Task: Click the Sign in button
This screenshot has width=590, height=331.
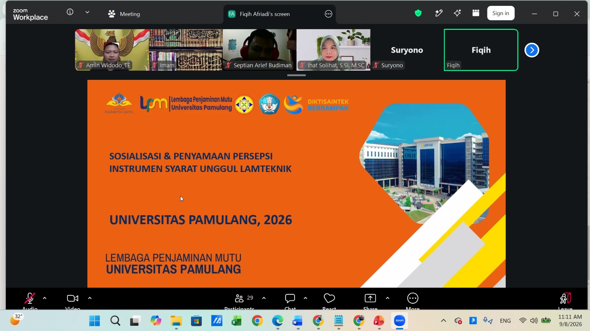Action: pos(501,13)
